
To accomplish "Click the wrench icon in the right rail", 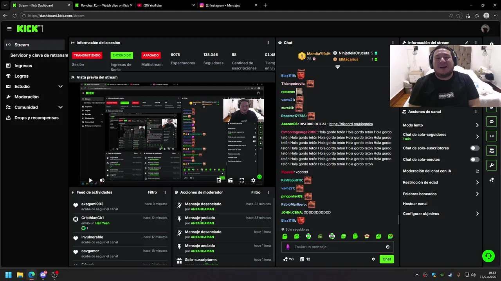I will pos(492,165).
